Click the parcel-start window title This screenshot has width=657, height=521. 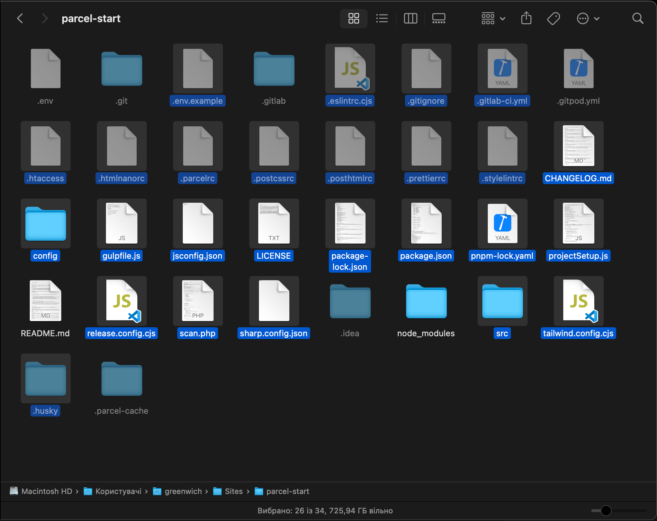91,18
